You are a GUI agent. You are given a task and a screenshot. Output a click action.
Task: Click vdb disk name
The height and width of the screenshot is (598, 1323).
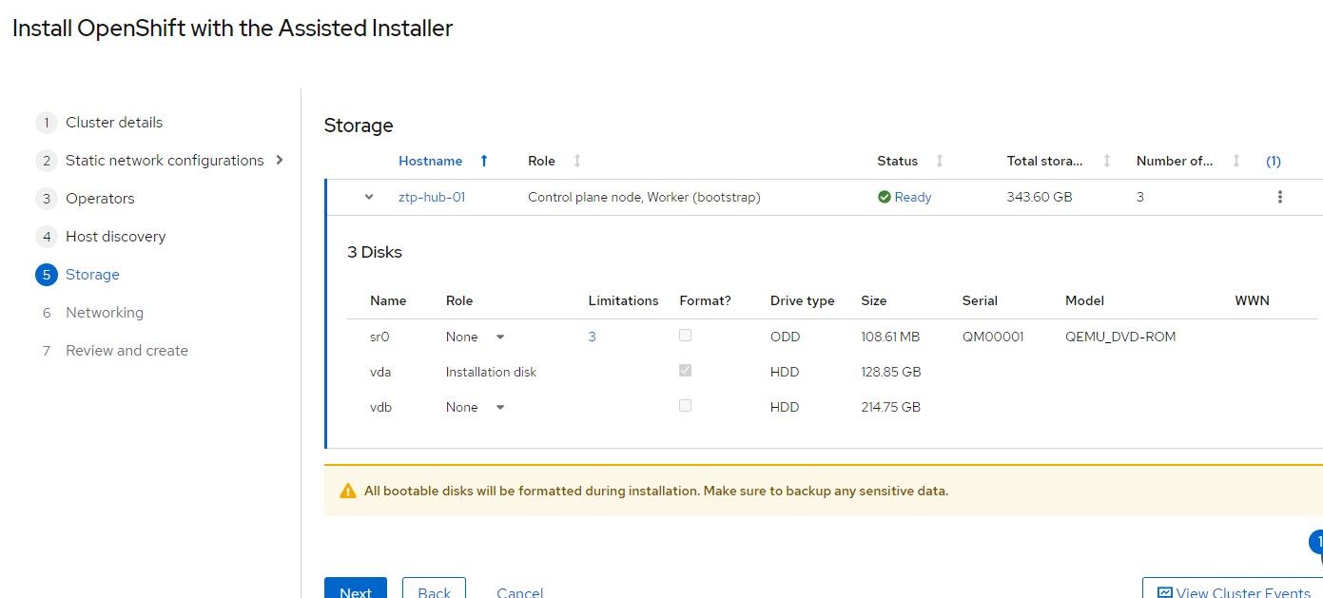coord(380,407)
